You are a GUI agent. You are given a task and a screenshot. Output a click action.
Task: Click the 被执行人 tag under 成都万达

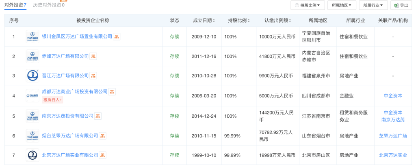(x=52, y=100)
